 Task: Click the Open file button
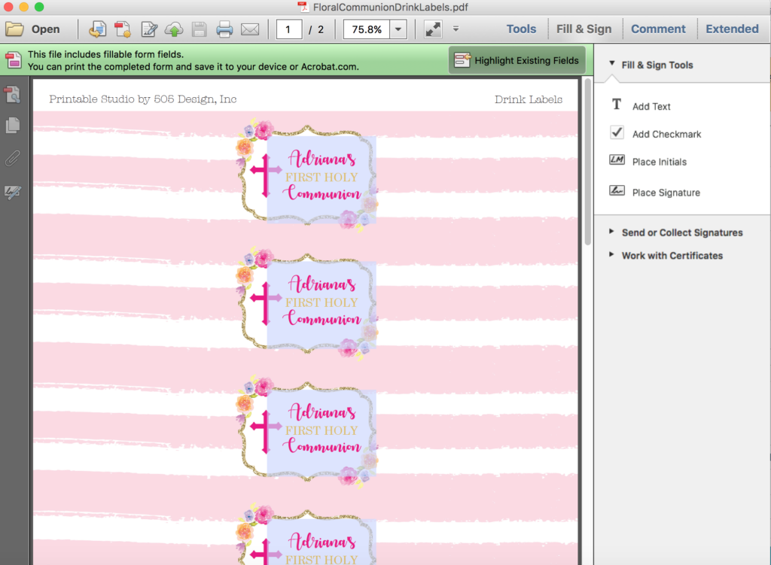(33, 29)
